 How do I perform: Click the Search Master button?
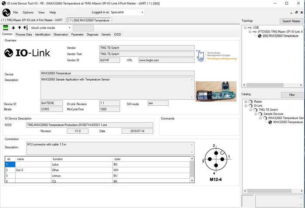(291, 21)
